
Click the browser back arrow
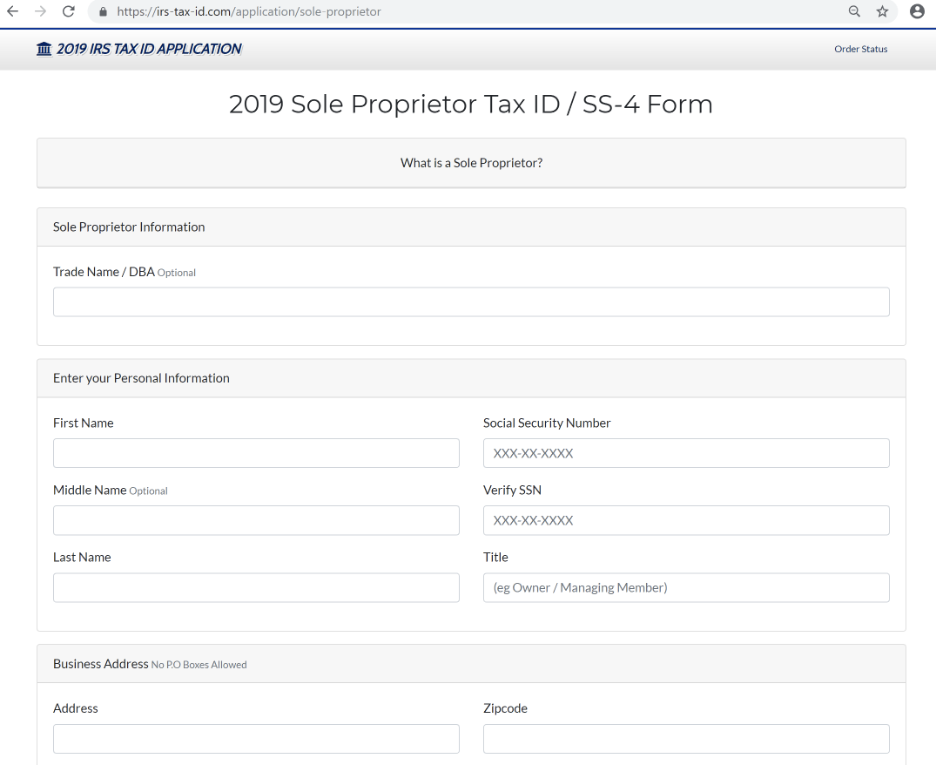click(12, 12)
